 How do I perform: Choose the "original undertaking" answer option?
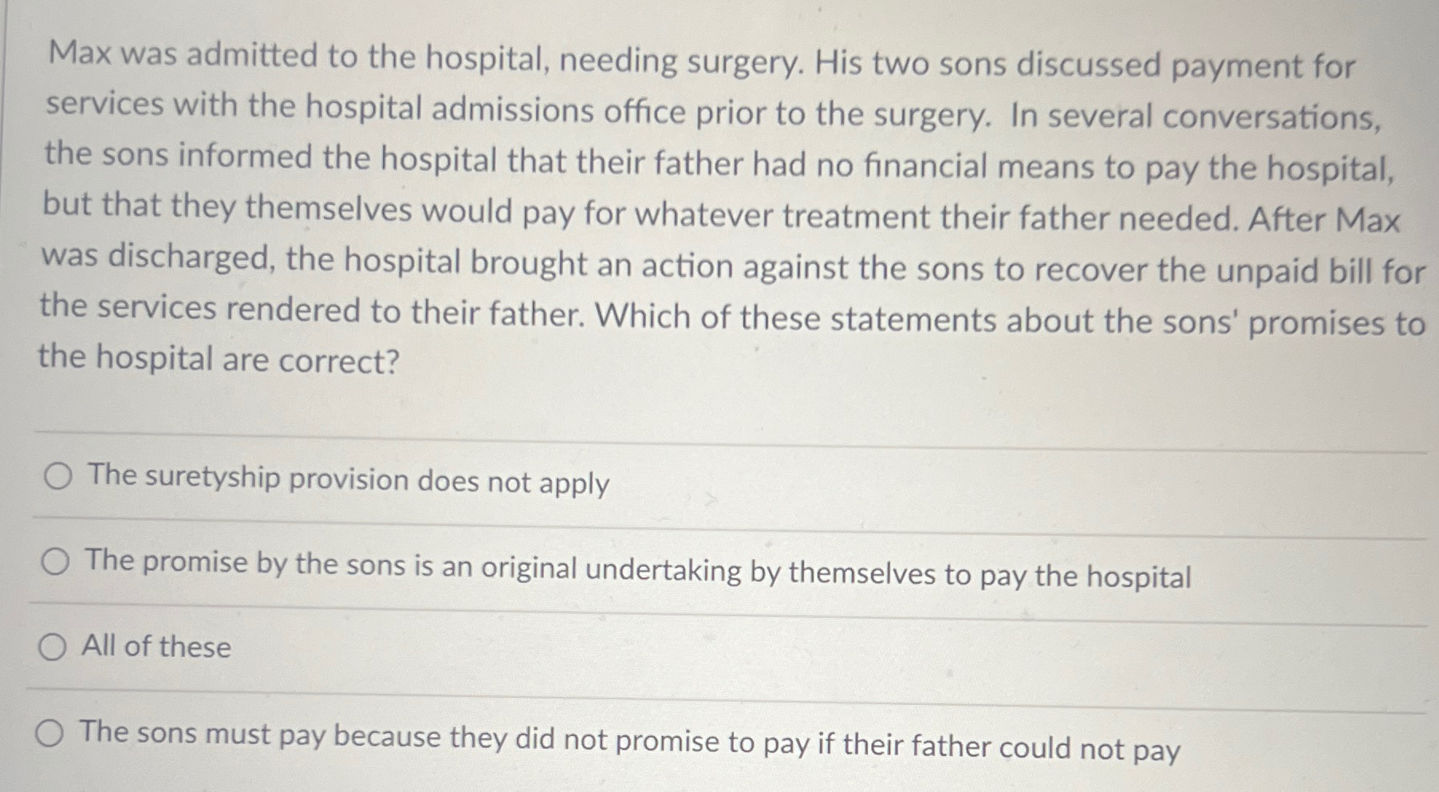click(x=54, y=563)
